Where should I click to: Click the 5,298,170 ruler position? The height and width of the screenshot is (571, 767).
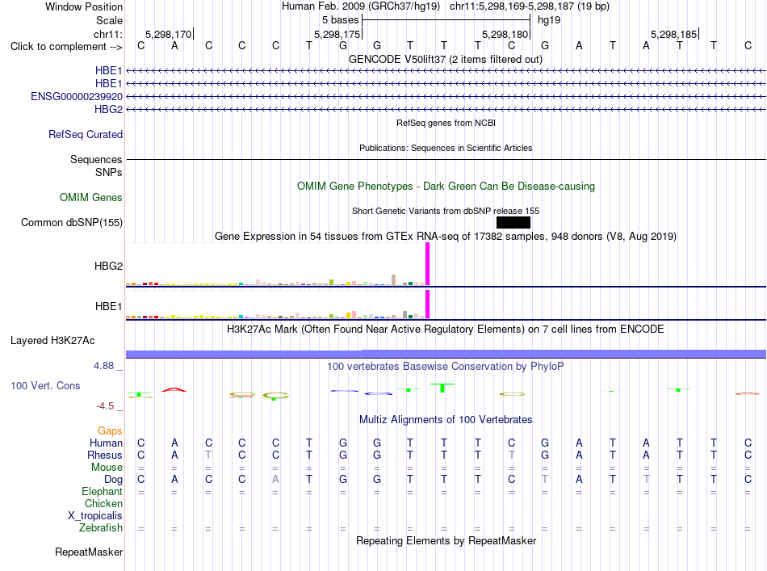tap(168, 34)
